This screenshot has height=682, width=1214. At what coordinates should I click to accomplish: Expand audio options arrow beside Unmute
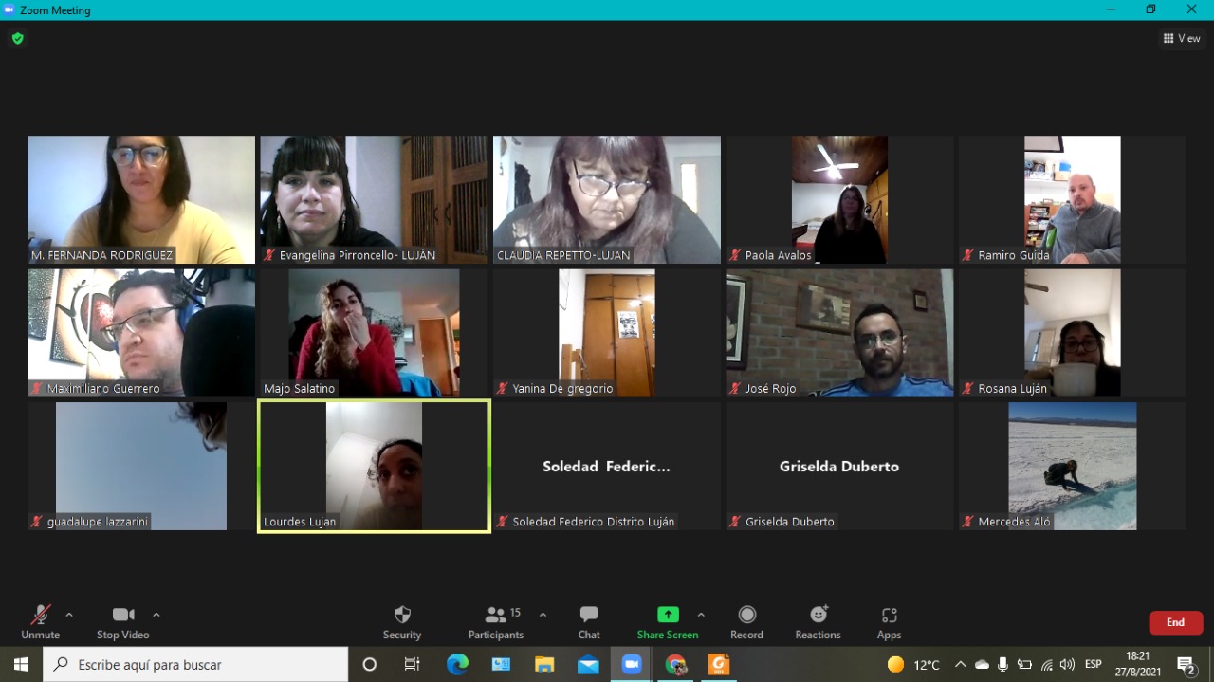click(x=69, y=615)
